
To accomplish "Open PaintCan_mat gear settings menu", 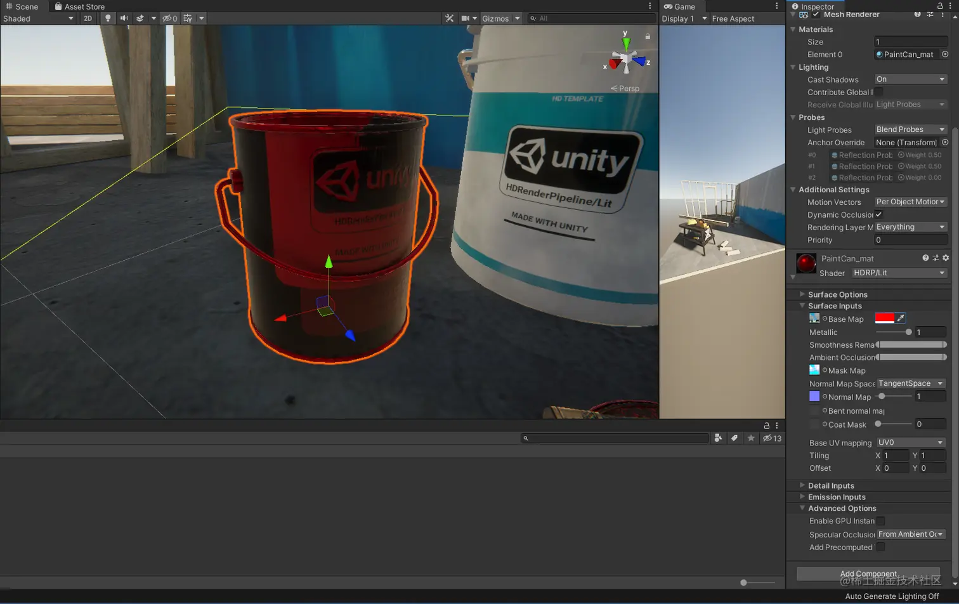I will click(946, 258).
